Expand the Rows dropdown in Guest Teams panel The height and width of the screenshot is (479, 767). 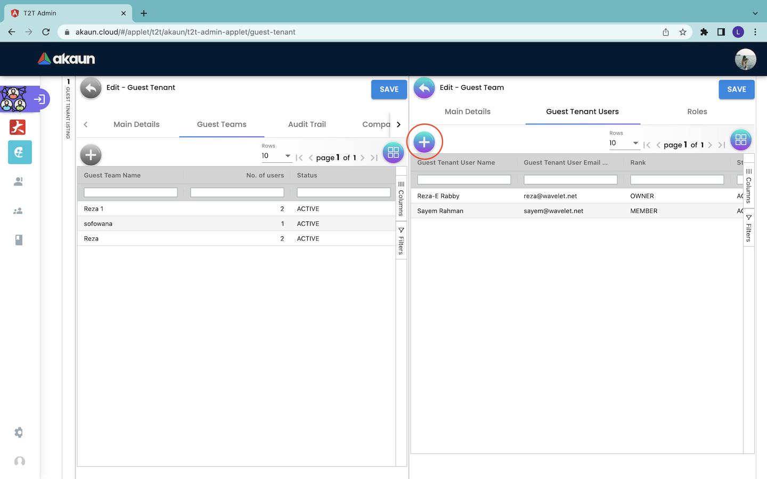pyautogui.click(x=276, y=156)
